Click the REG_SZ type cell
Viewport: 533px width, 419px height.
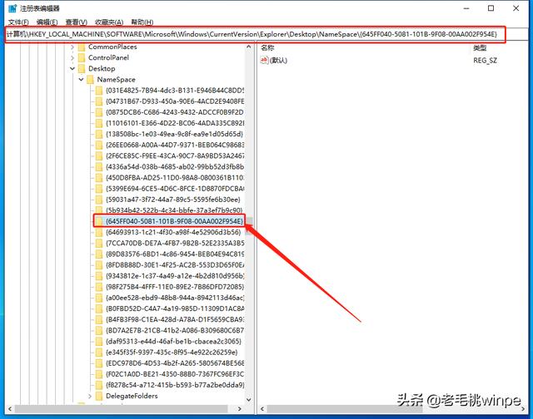pyautogui.click(x=485, y=61)
